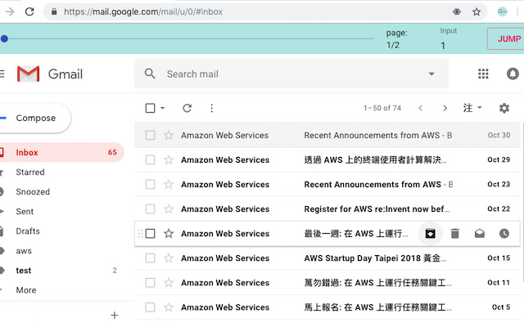Select the Oct 29 透過 AWS email checkbox
524x327 pixels.
point(150,159)
